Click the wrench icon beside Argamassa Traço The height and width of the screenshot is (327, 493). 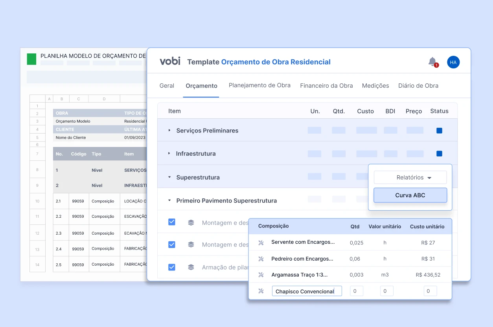[x=261, y=275]
